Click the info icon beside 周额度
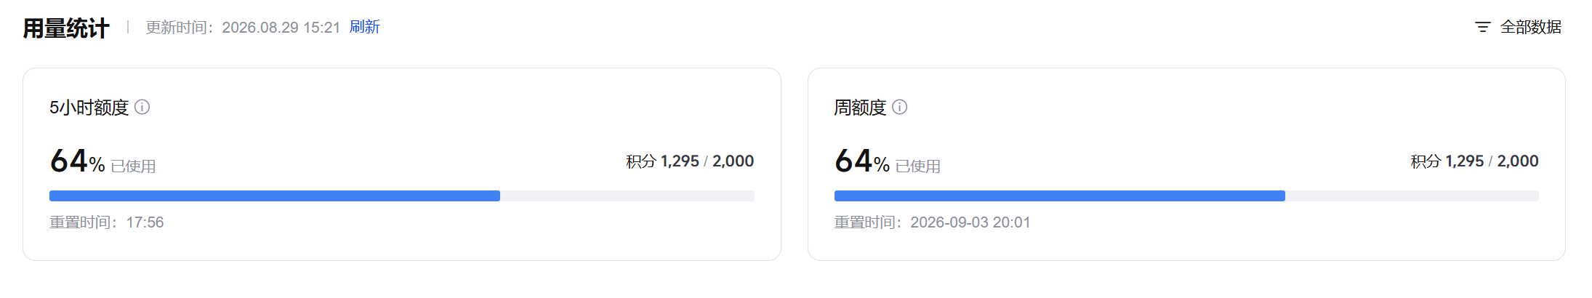The height and width of the screenshot is (298, 1592). click(x=900, y=108)
